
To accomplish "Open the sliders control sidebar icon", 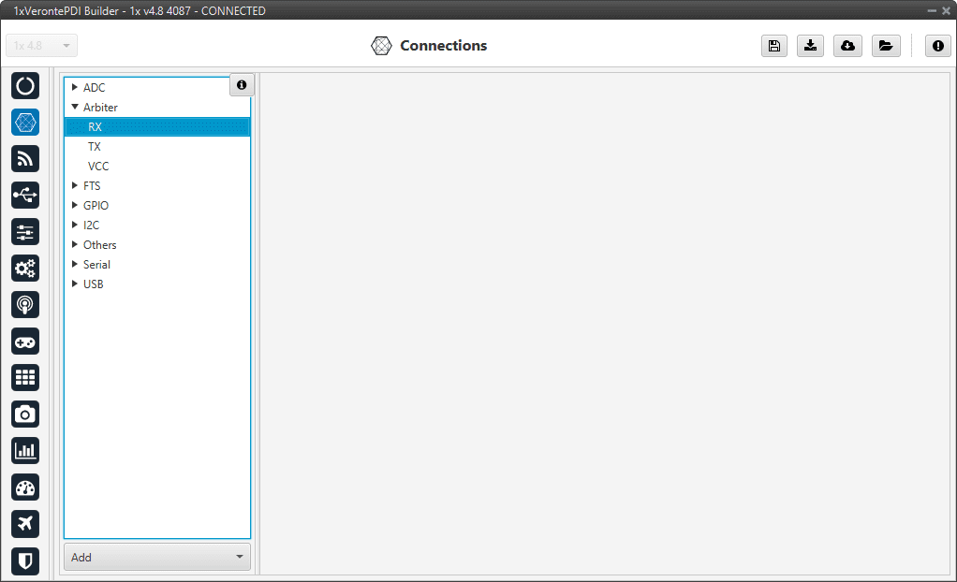I will click(25, 232).
